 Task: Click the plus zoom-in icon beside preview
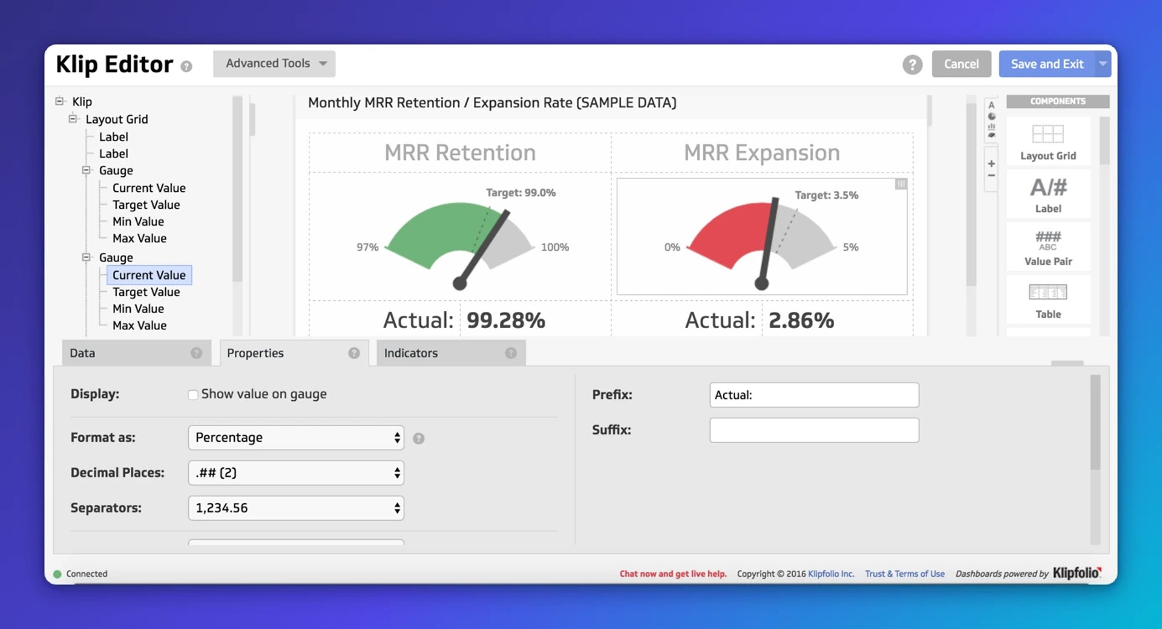[991, 163]
